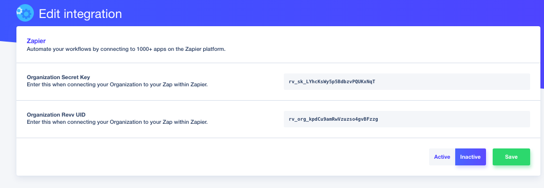Click the blank space between Revv UID text and field

(246, 119)
